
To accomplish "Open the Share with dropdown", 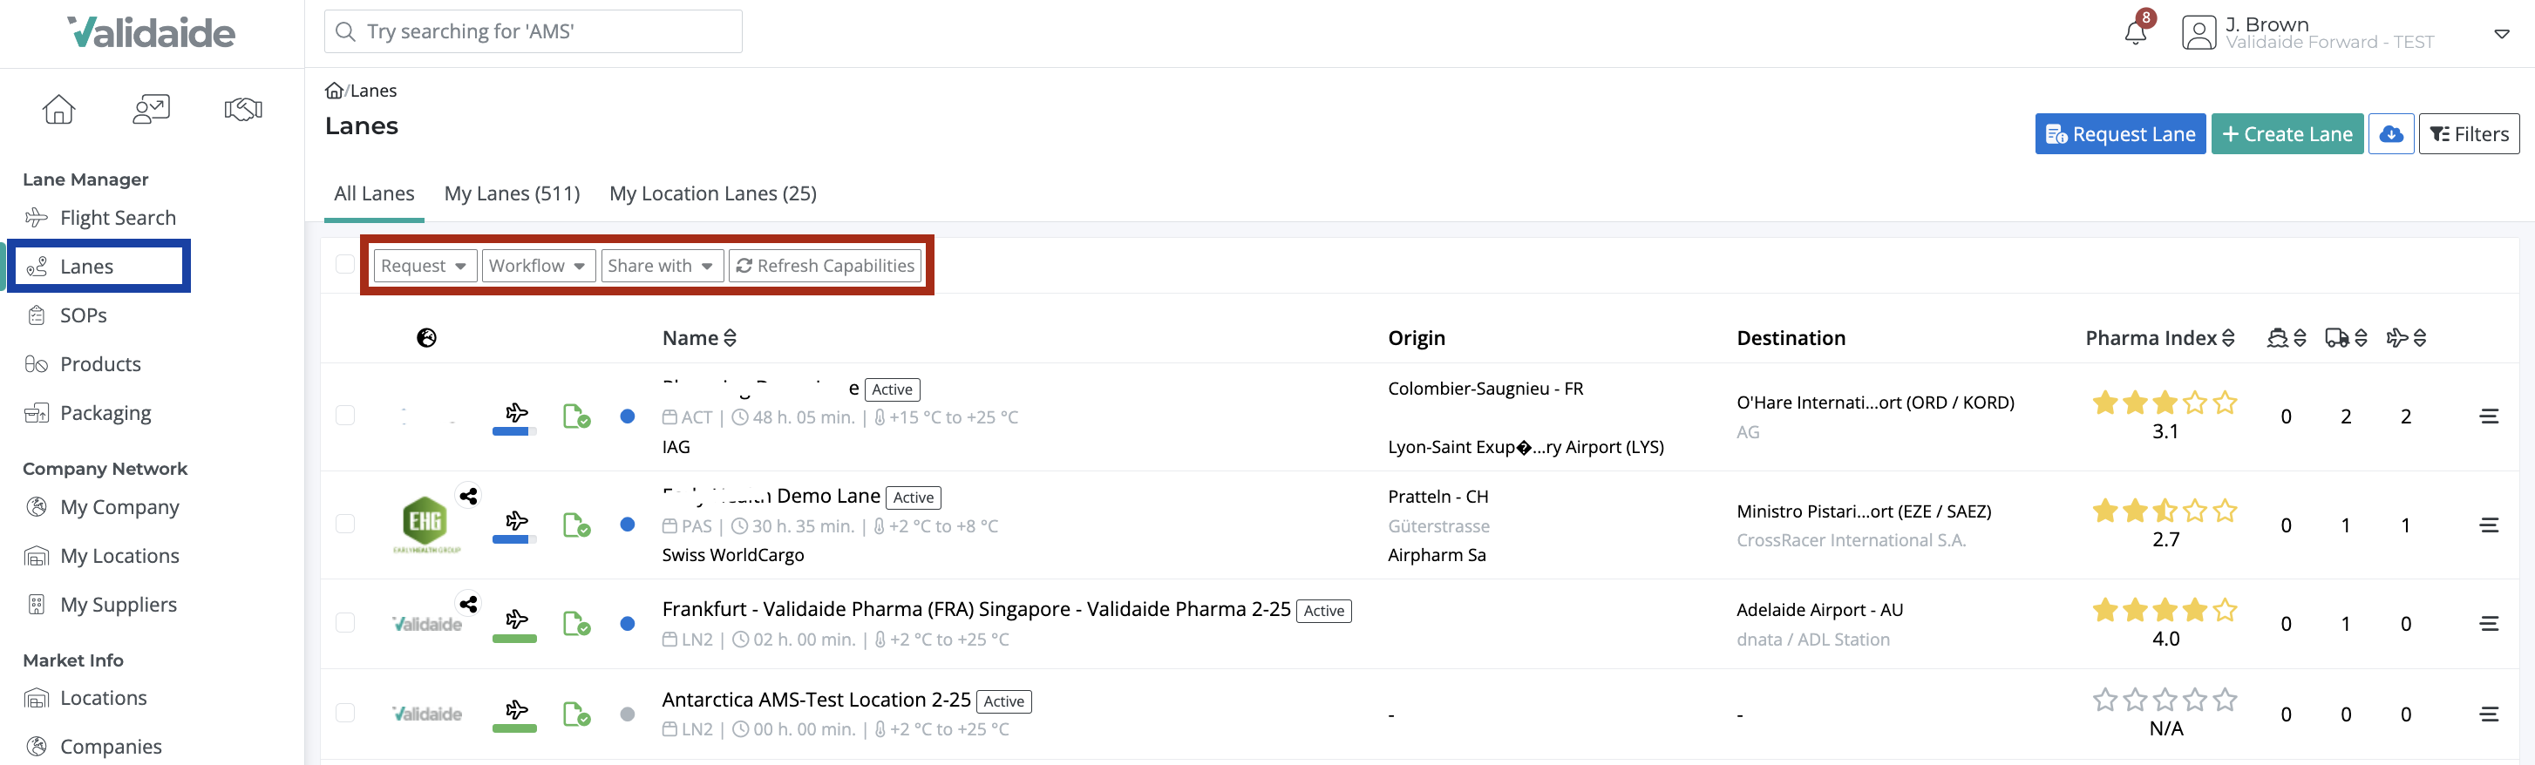I will tap(663, 266).
